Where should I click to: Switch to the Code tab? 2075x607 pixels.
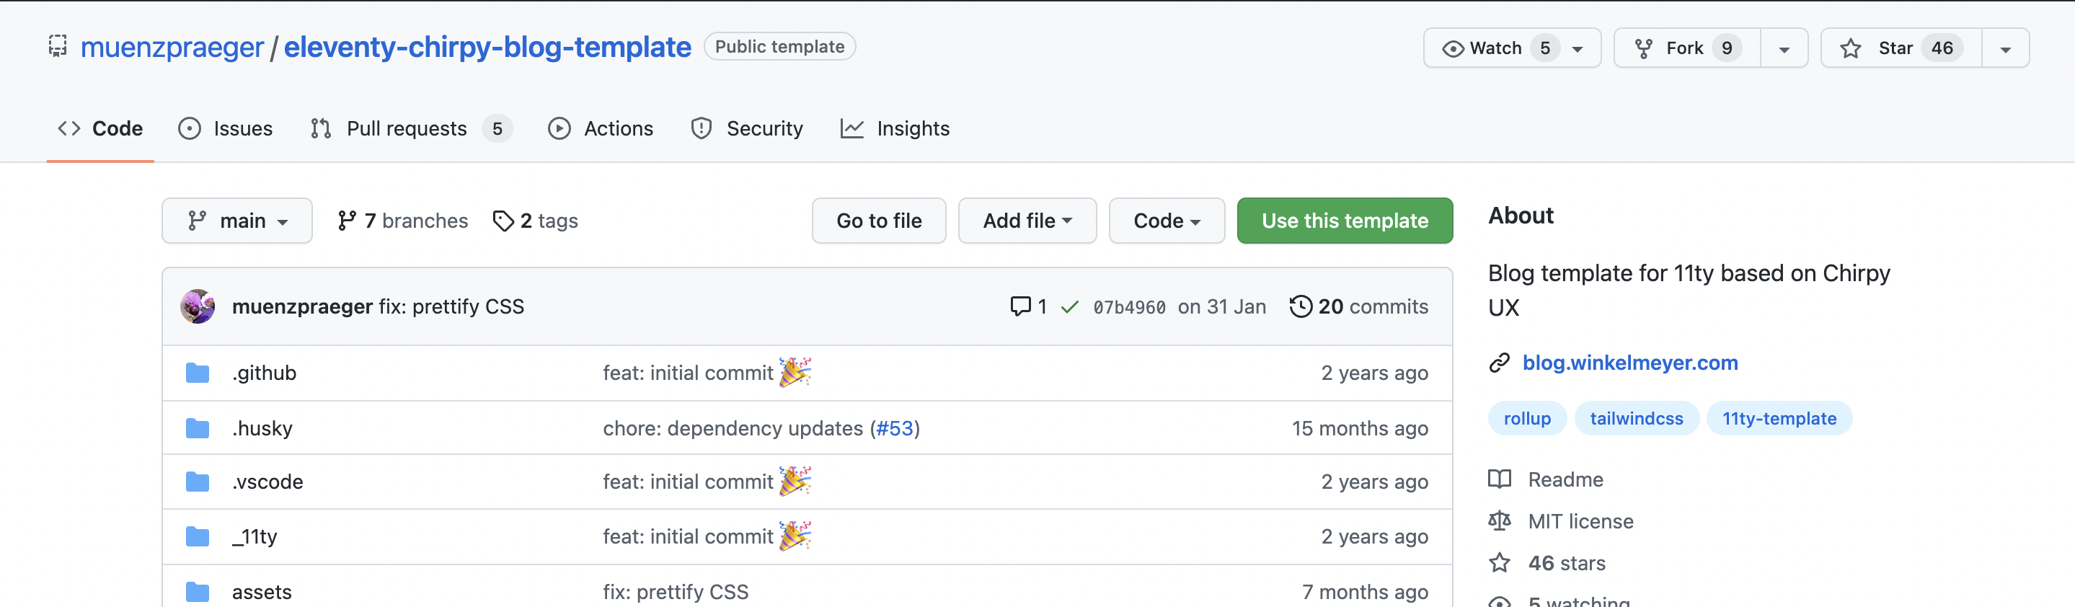pyautogui.click(x=101, y=129)
